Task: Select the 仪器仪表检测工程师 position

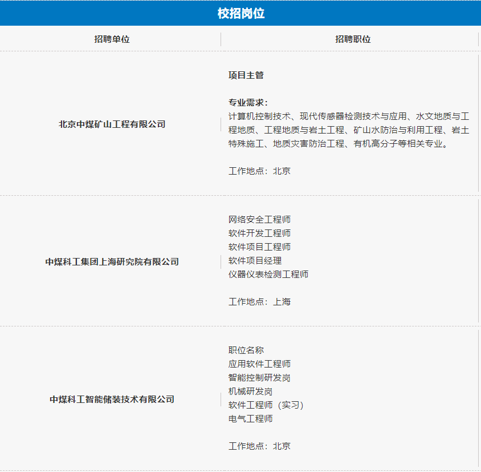Action: tap(268, 274)
